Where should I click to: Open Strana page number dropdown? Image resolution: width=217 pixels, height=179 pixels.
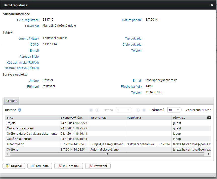(x=124, y=110)
